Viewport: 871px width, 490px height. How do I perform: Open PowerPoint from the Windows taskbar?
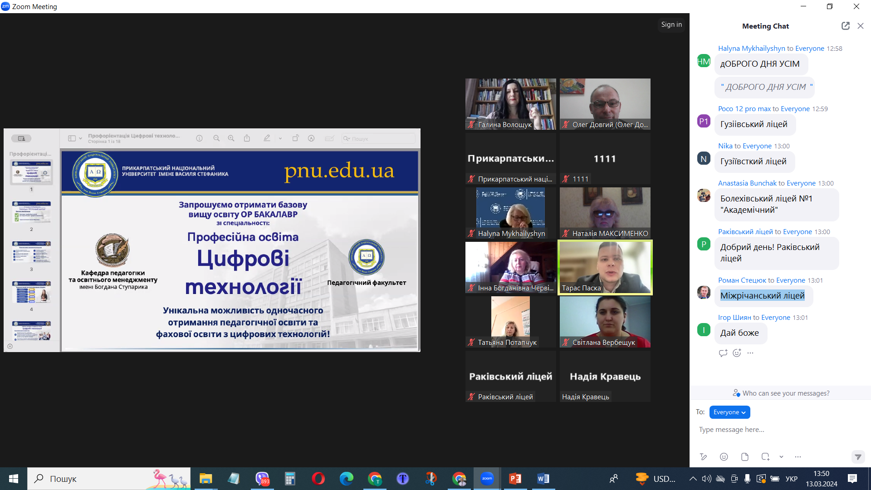click(x=515, y=479)
